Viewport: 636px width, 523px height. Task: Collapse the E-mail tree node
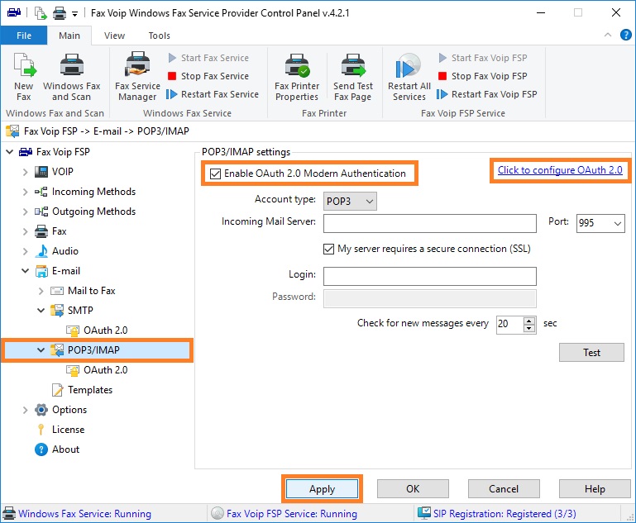[x=25, y=271]
